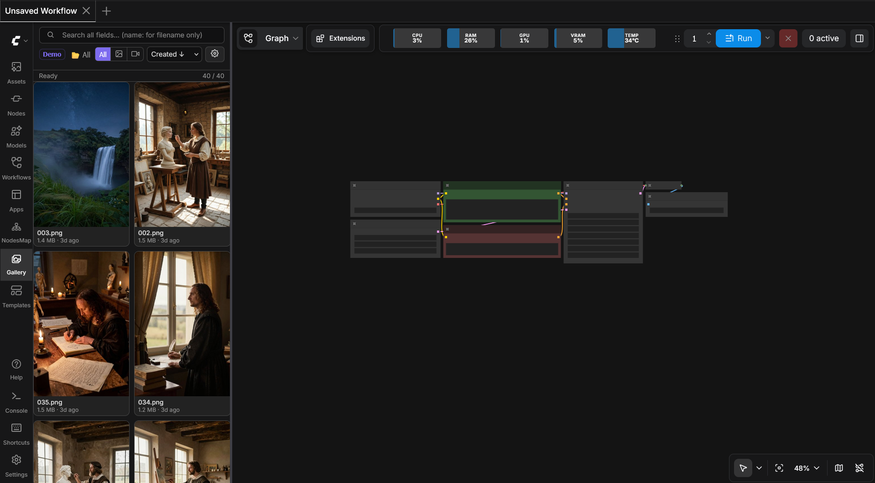Open the Nodes panel
The image size is (875, 483).
coord(16,105)
